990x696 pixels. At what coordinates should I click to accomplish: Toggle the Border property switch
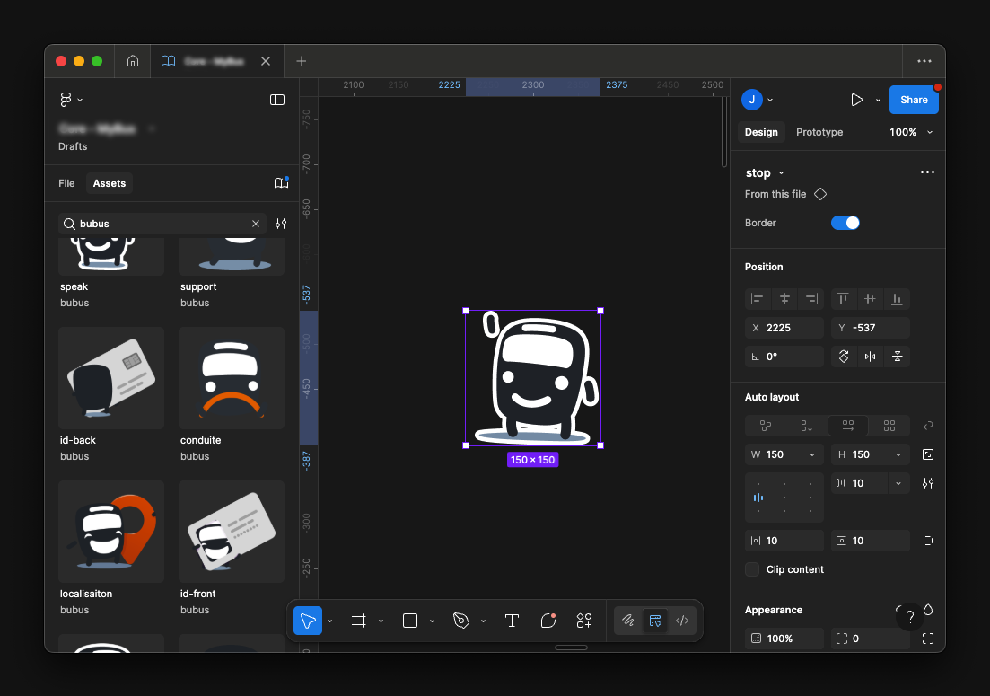click(845, 223)
